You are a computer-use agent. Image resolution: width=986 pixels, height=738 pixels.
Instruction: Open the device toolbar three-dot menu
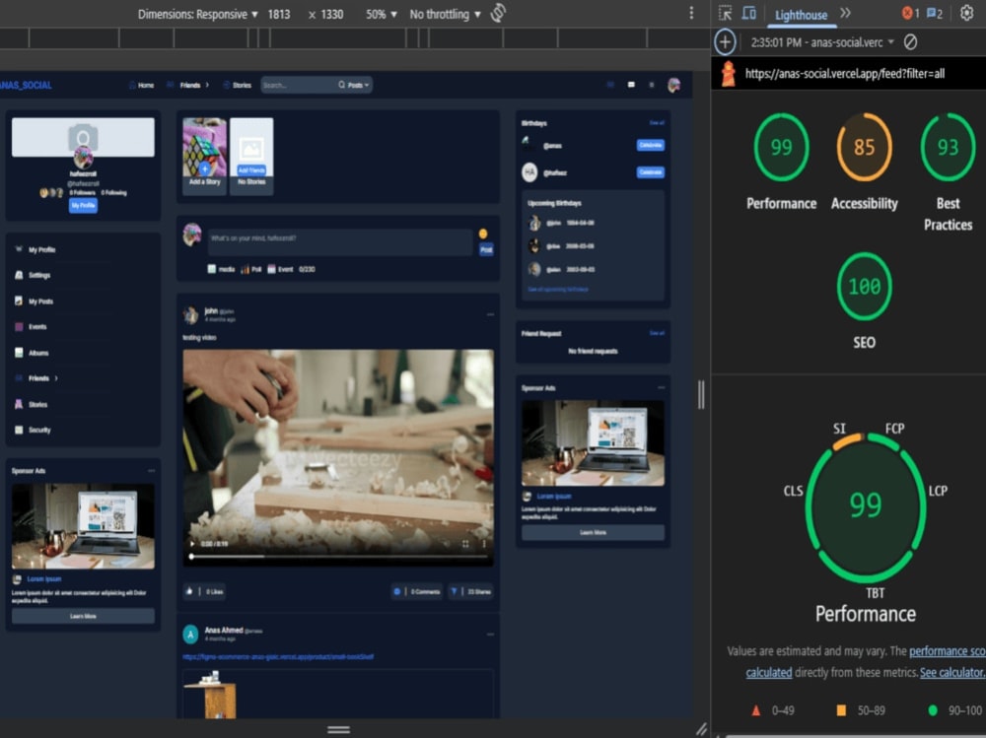click(691, 13)
